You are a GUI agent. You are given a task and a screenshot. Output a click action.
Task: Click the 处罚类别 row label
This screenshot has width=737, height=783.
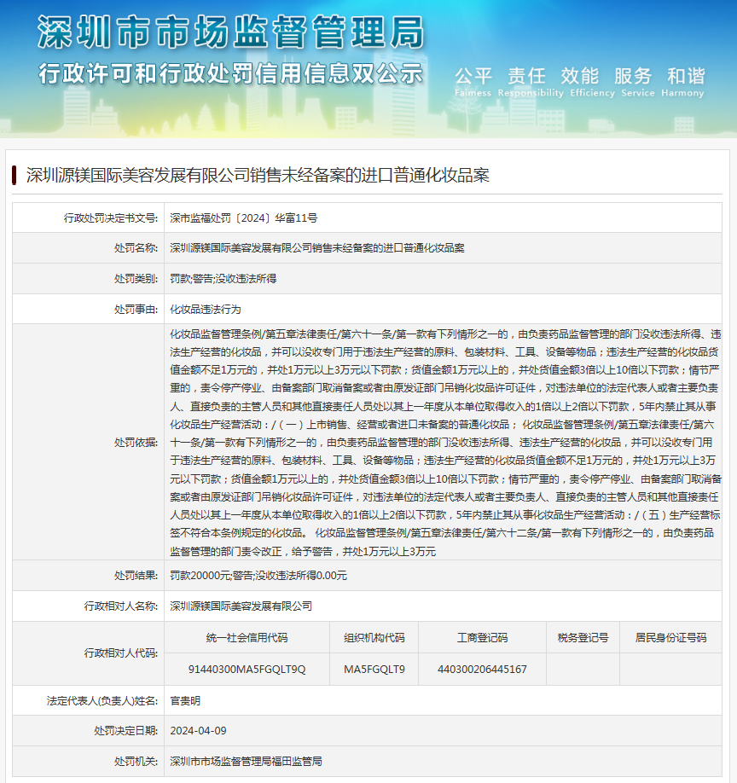pos(136,279)
